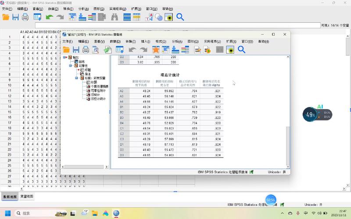This screenshot has width=351, height=219.
Task: Click Create/Edit Autoscript icon in Viewer
Action: (198, 49)
